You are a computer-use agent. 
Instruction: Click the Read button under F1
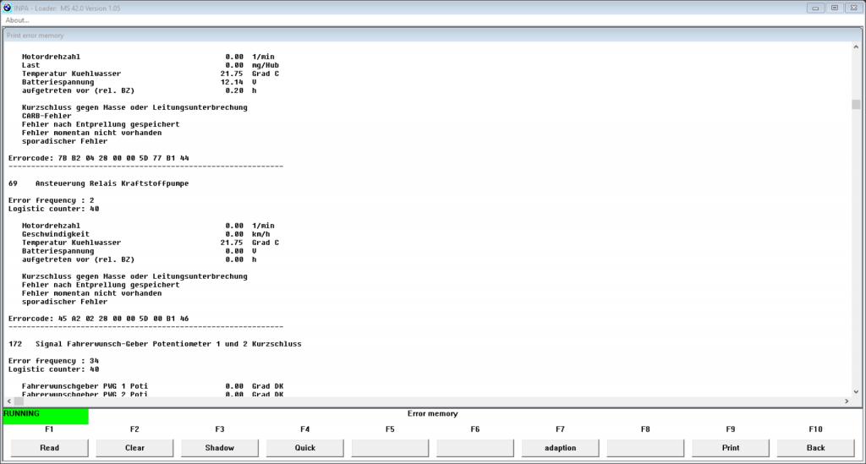point(49,448)
